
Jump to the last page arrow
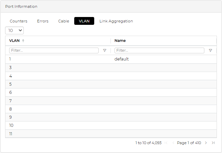tap(213, 143)
